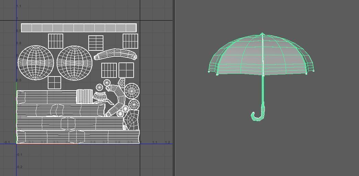Select the bottom-most wide horizontal strip UV shell

tap(78, 137)
